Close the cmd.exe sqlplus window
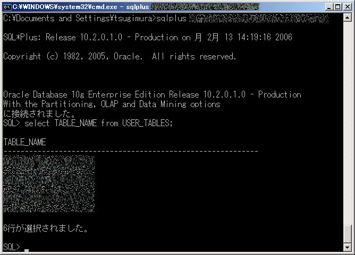This screenshot has height=255, width=355. 348,7
